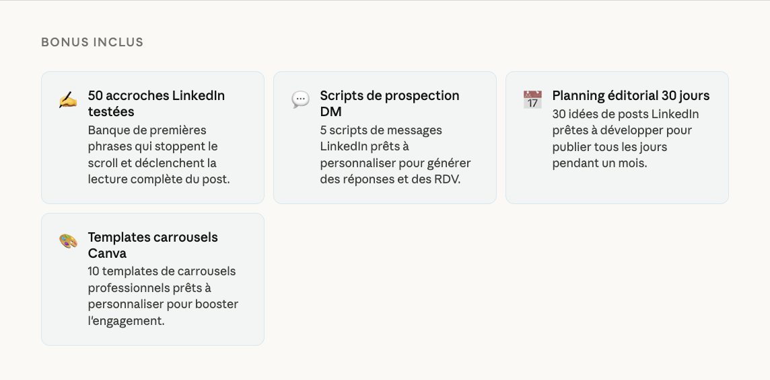Click the "BONUS INCLUS" section heading

[x=92, y=42]
